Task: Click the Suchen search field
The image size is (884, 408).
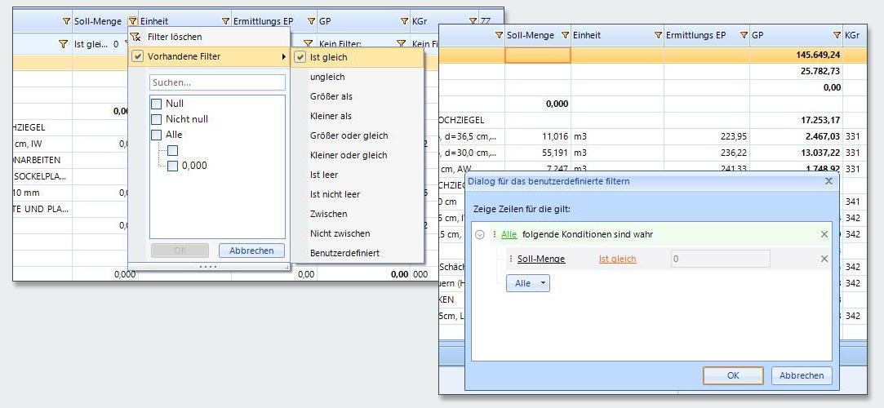Action: [217, 82]
